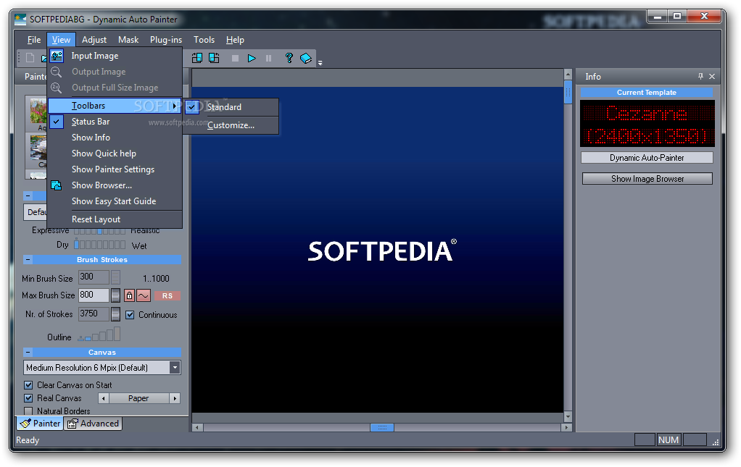This screenshot has height=467, width=741.
Task: Collapse the Canvas section
Action: (28, 353)
